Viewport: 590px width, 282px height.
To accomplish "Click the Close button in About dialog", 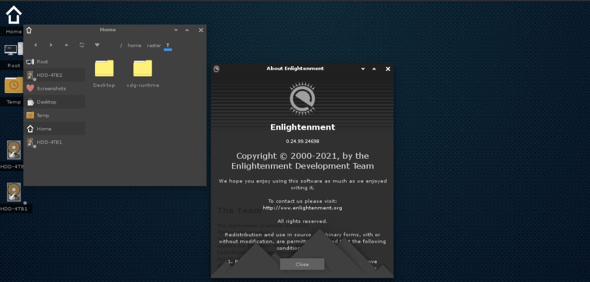I will [302, 264].
